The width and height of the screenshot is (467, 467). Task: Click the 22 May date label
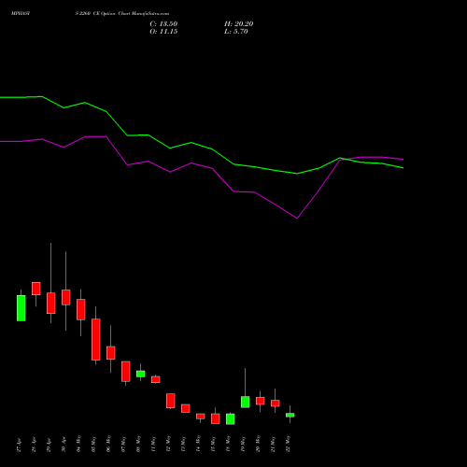coord(288,444)
